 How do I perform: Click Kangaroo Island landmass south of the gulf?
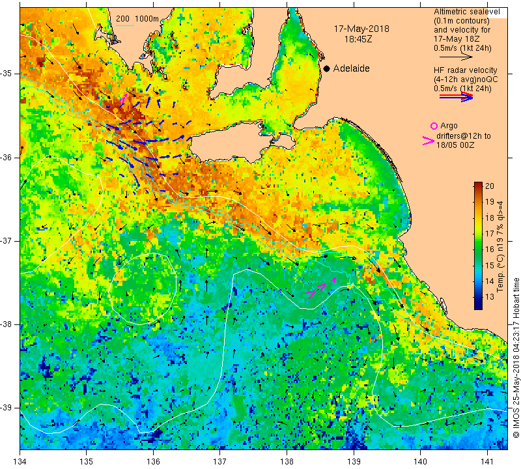(236, 143)
